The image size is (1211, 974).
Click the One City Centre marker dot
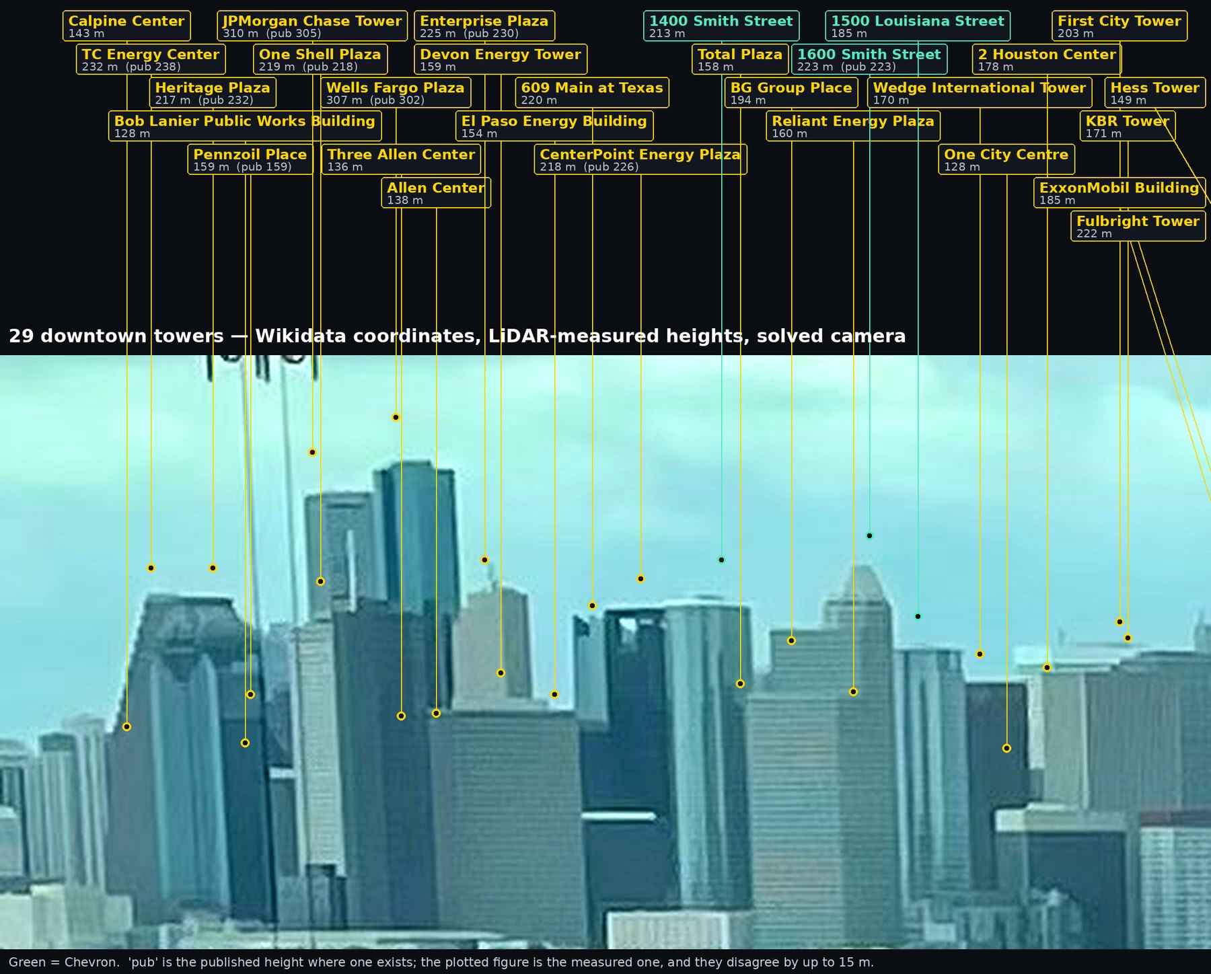coord(1006,749)
